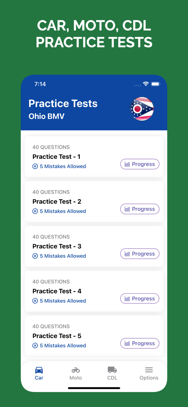
Task: View progress for Practice Test - 3
Action: tap(140, 253)
